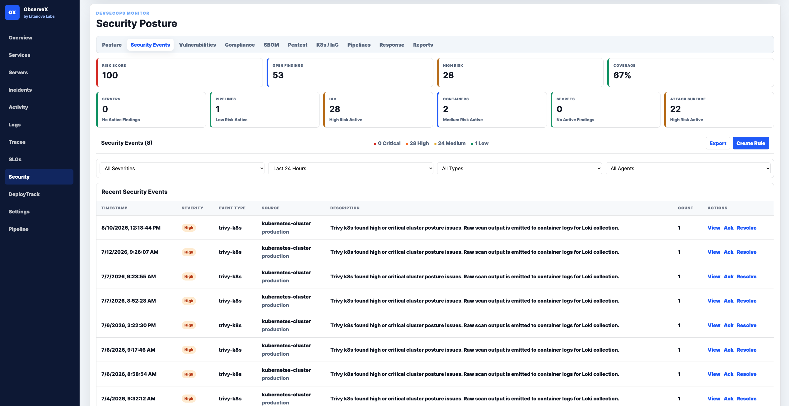The width and height of the screenshot is (789, 406).
Task: Go to Traces in the sidebar
Action: pos(39,142)
